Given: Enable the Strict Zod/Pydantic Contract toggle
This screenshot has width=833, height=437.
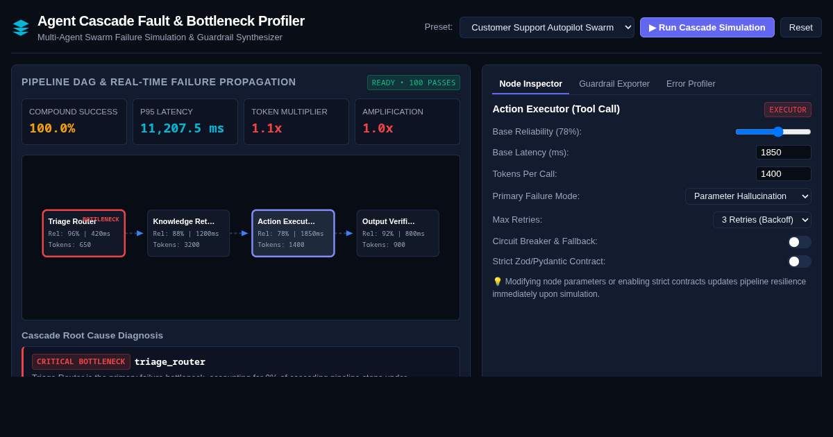Looking at the screenshot, I should click(x=800, y=262).
